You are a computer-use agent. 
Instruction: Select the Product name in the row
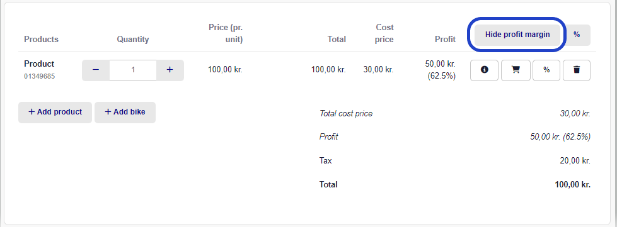click(x=39, y=64)
